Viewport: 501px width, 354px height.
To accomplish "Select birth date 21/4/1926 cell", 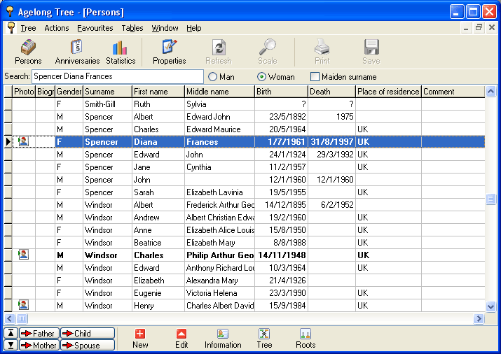I will point(281,281).
